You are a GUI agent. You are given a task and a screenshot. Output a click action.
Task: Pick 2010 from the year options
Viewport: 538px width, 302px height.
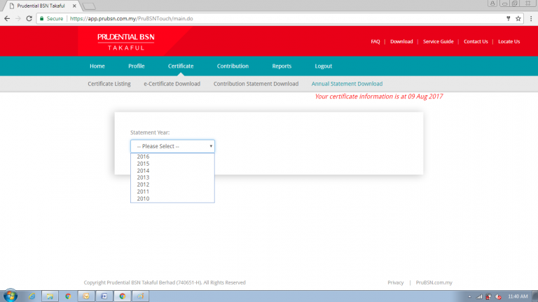pyautogui.click(x=144, y=199)
